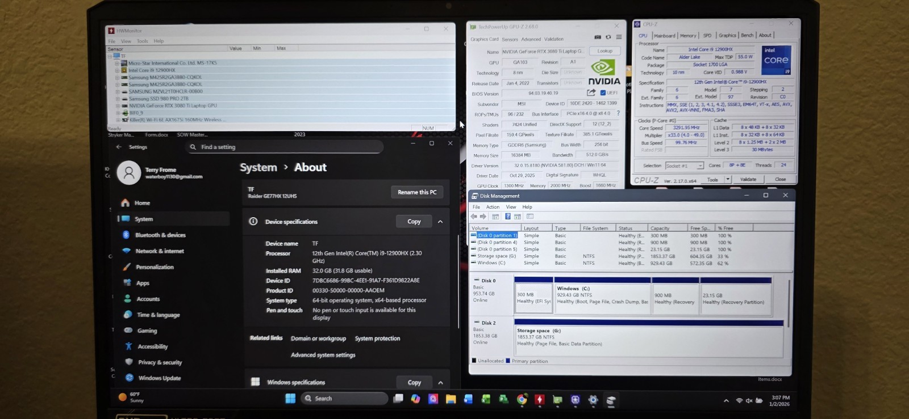Expand the NVIDIA GeForce RTX 3080 Ti node

coord(118,105)
